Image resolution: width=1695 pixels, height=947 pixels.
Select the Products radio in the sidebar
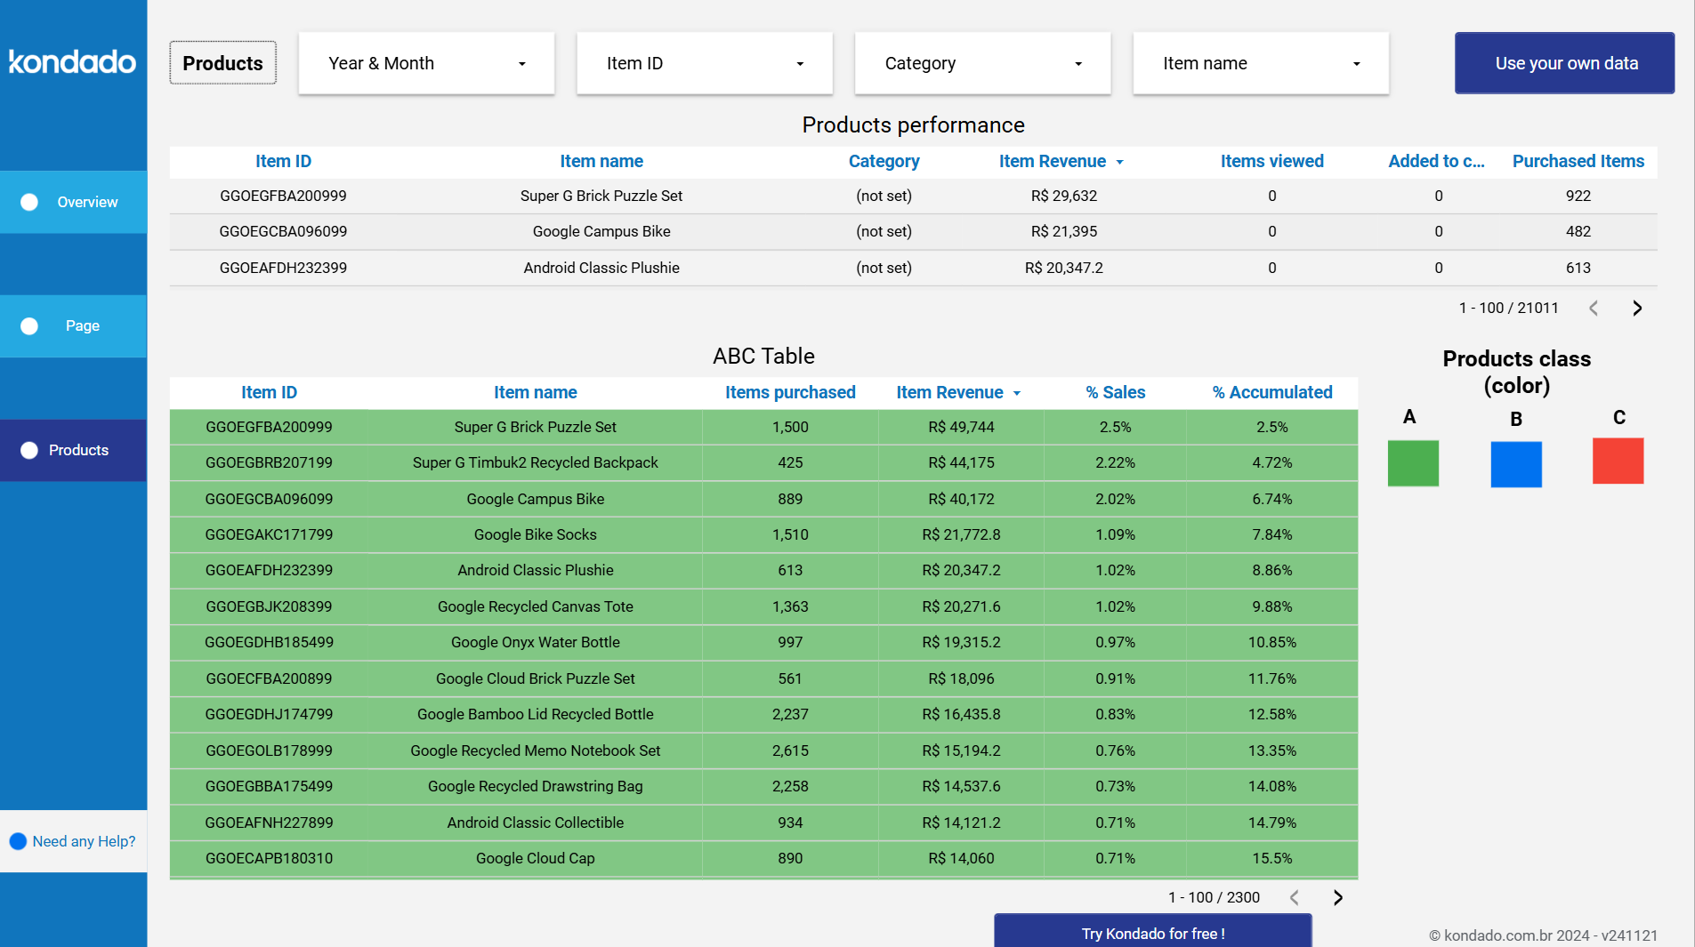[30, 450]
